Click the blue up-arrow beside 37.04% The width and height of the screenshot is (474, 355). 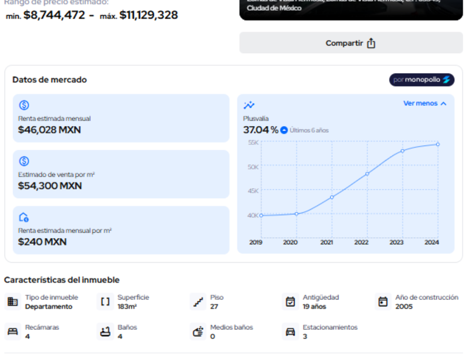[x=284, y=130]
